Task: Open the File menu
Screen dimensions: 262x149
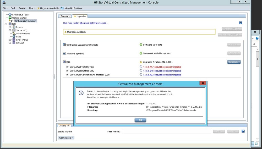Action: click(x=5, y=8)
